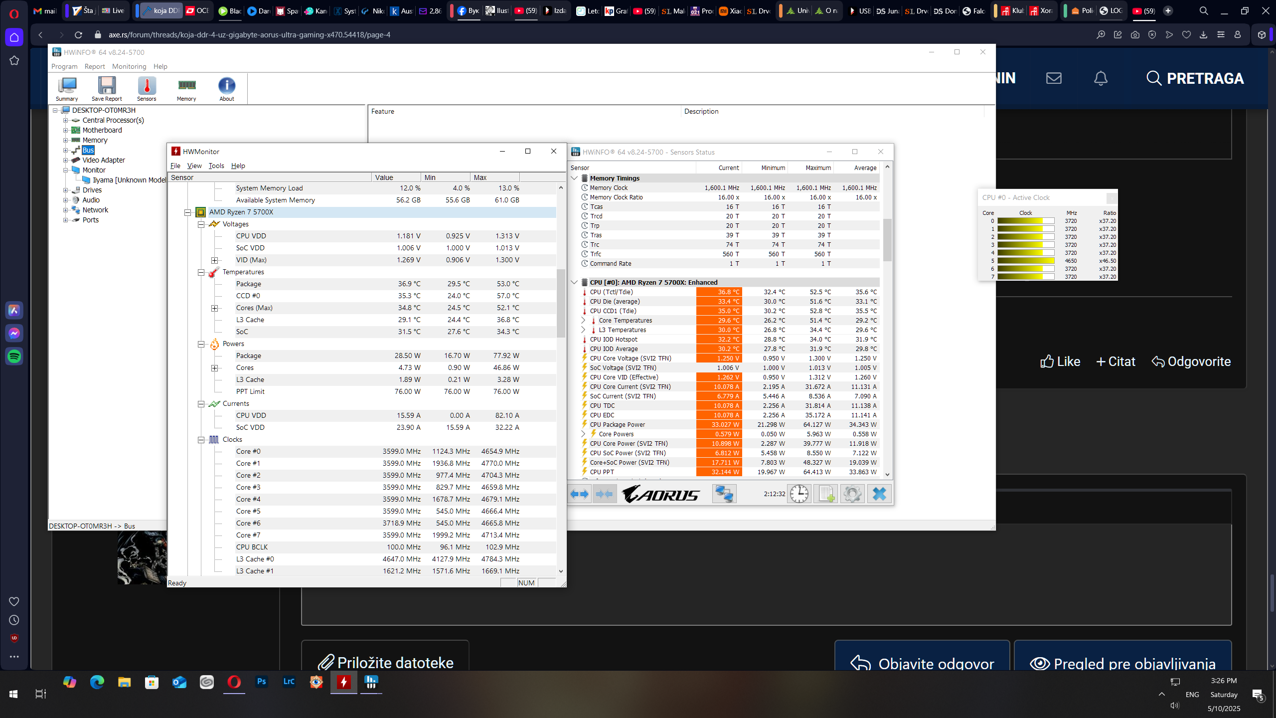Image resolution: width=1276 pixels, height=718 pixels.
Task: Open Microsoft Edge from taskbar
Action: tap(97, 682)
